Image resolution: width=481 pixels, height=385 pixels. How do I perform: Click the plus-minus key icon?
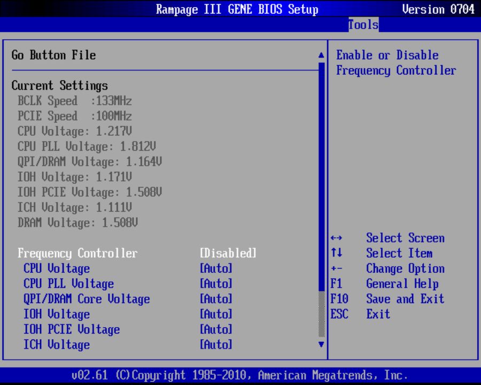tap(337, 269)
